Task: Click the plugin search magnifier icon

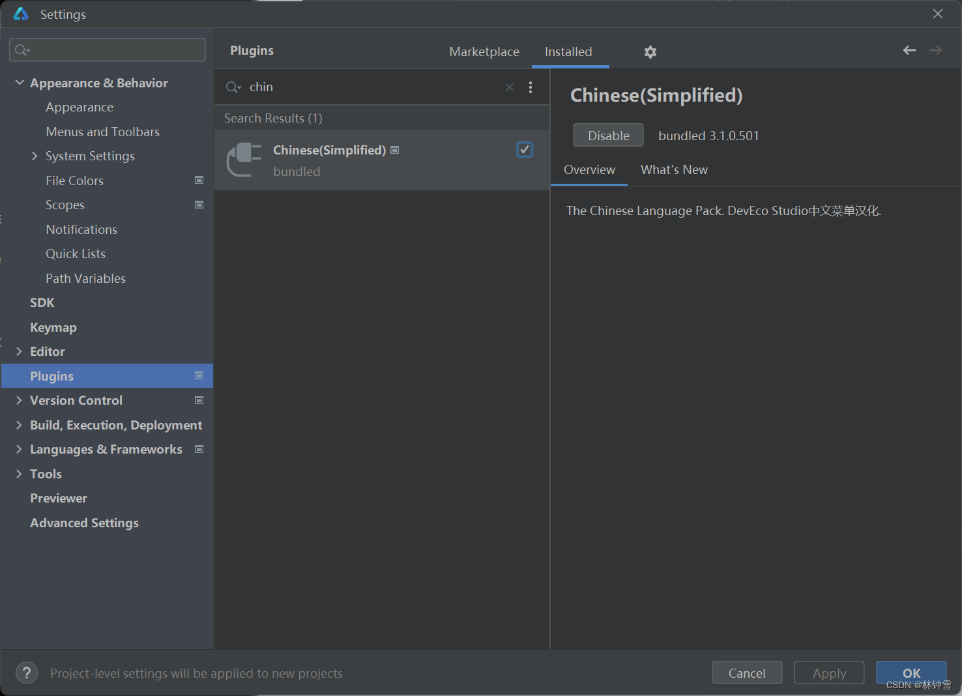Action: point(233,87)
